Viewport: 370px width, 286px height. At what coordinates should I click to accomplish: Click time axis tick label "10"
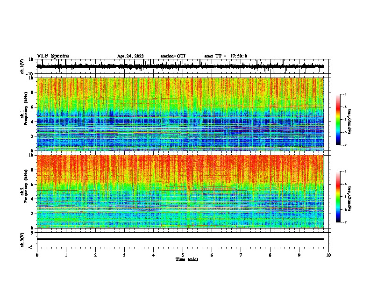coord(328,255)
